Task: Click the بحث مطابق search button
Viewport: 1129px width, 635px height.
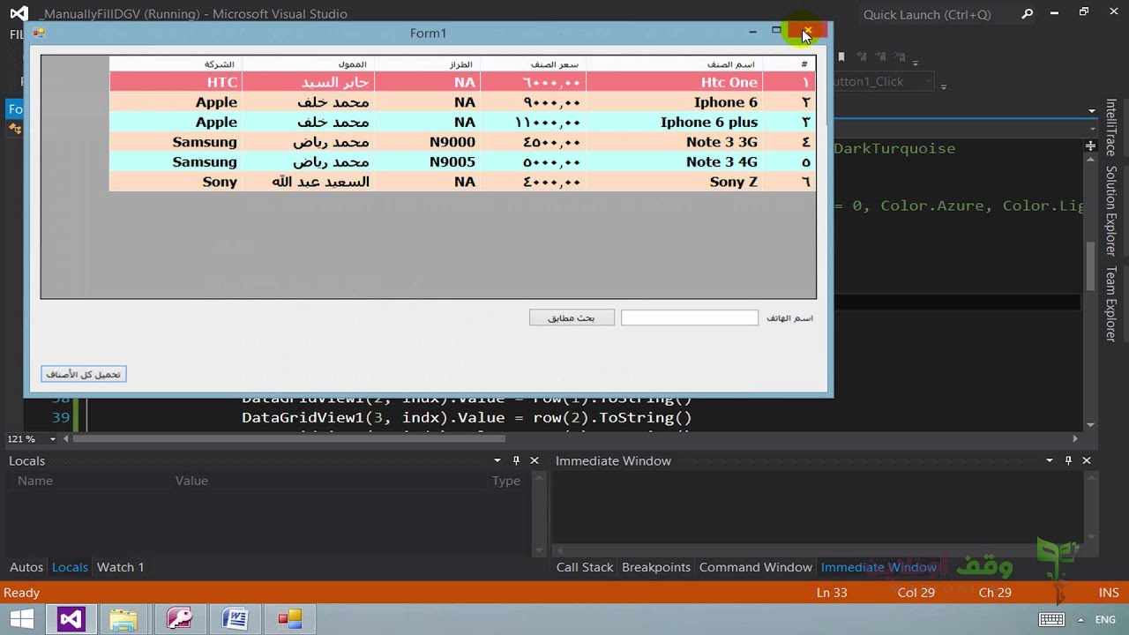Action: click(x=572, y=317)
